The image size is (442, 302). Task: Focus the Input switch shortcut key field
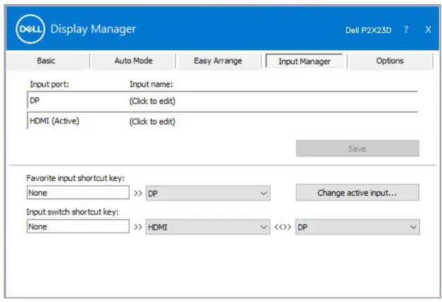pyautogui.click(x=78, y=227)
